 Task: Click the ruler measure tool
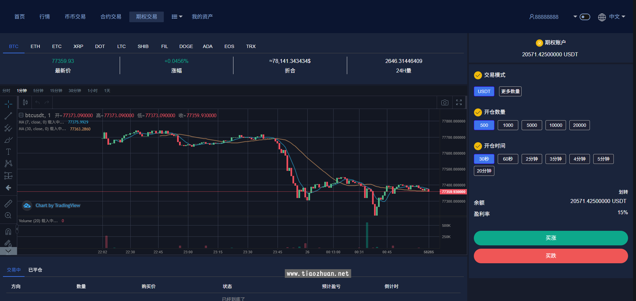(x=8, y=203)
